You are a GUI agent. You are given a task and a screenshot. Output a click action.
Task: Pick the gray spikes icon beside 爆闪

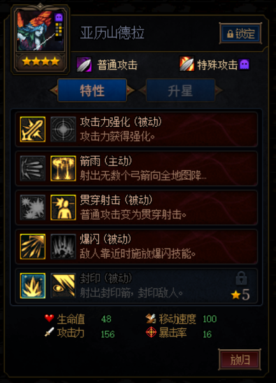click(x=63, y=247)
